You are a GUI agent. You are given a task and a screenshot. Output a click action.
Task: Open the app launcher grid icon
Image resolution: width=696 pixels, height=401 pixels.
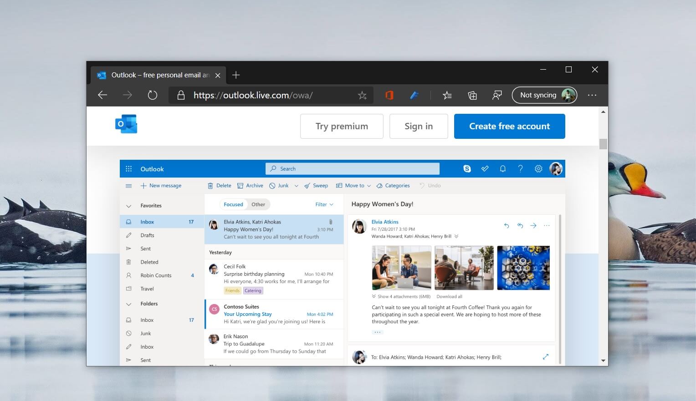[128, 169]
